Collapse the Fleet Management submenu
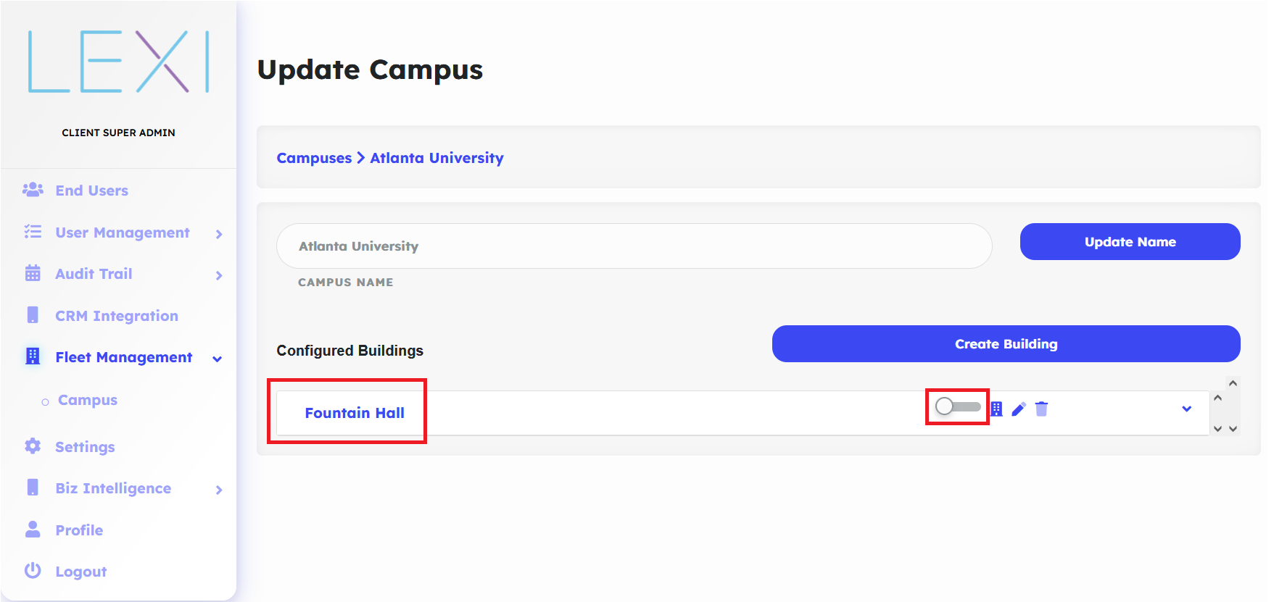The height and width of the screenshot is (602, 1274). pyautogui.click(x=217, y=359)
